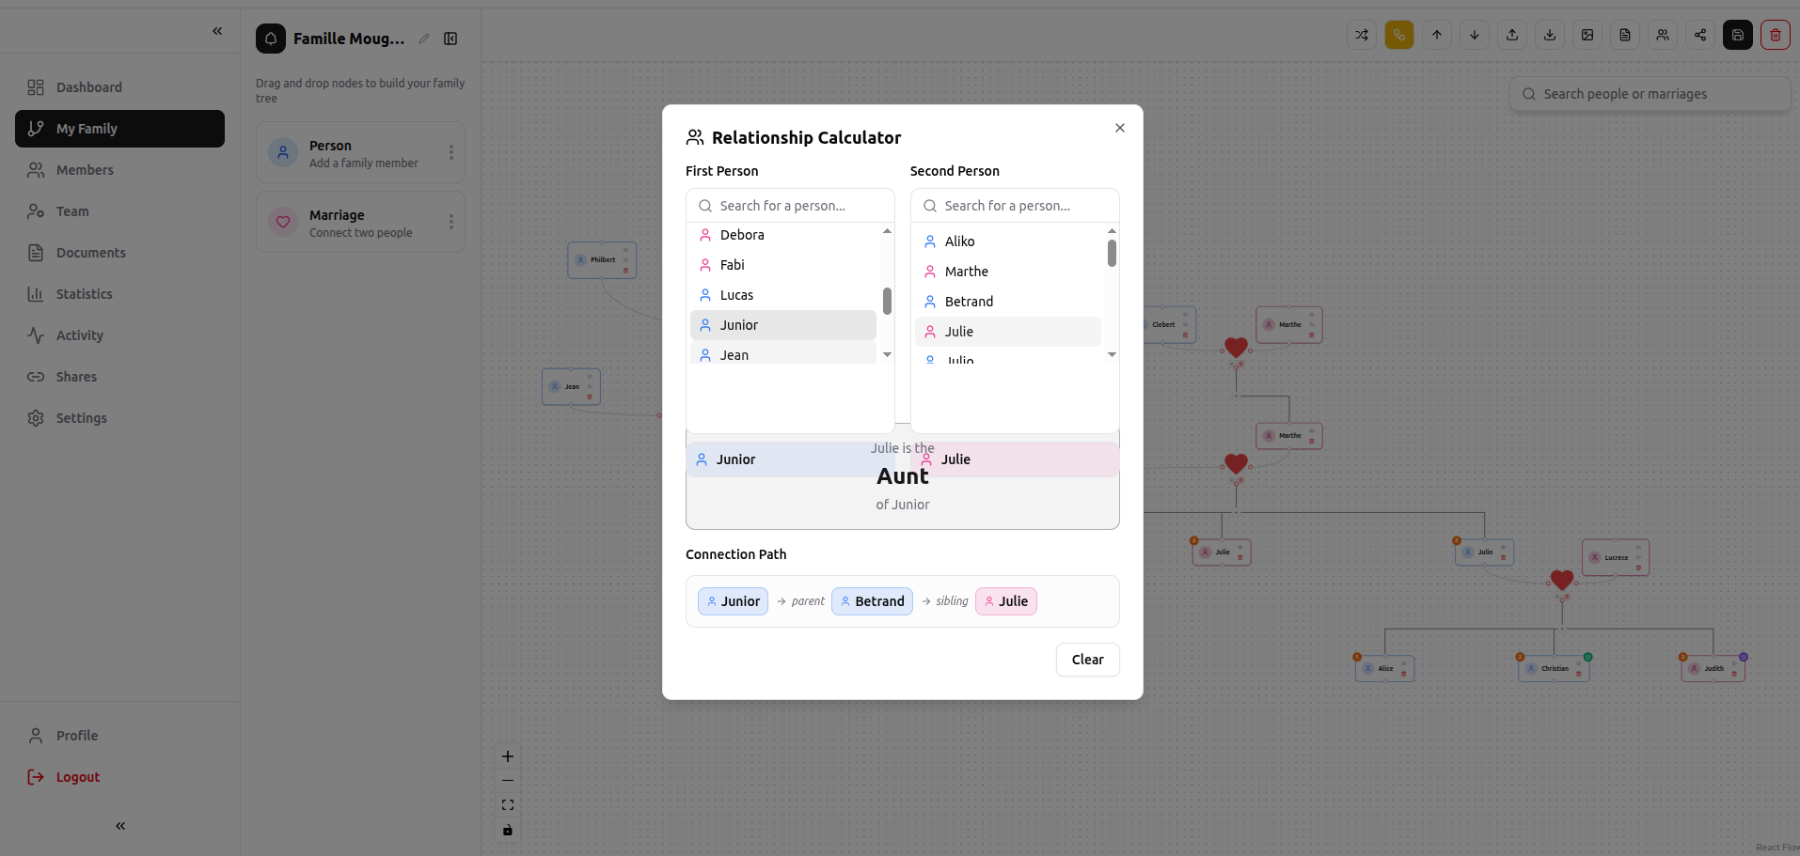Click First Person list scroll-down arrow
Viewport: 1800px width, 856px height.
tap(887, 355)
